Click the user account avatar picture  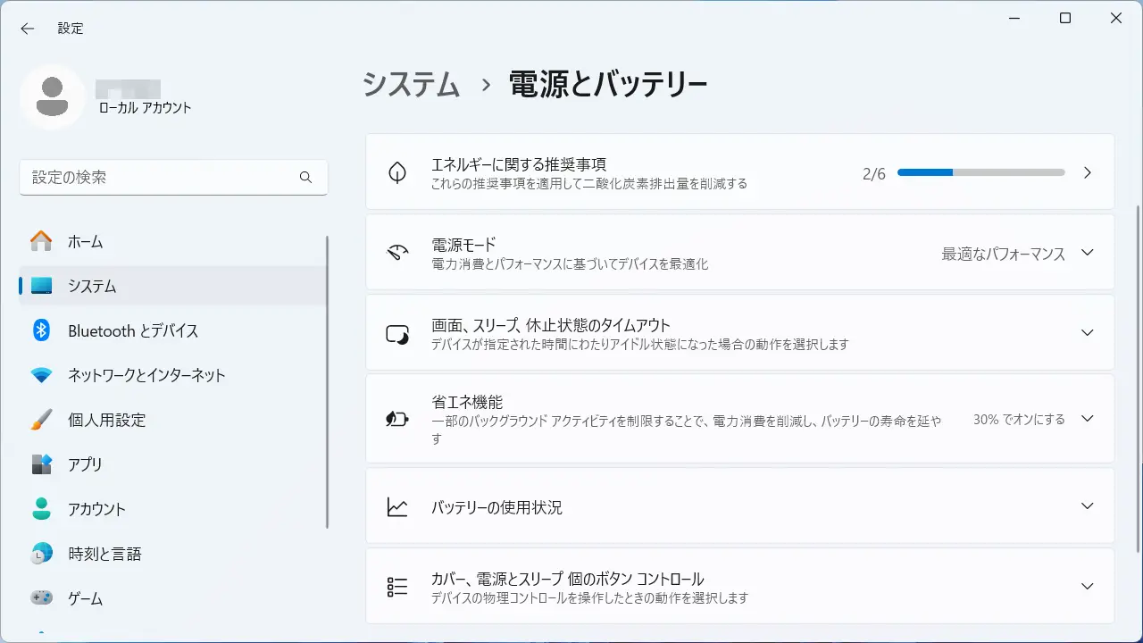(x=53, y=96)
